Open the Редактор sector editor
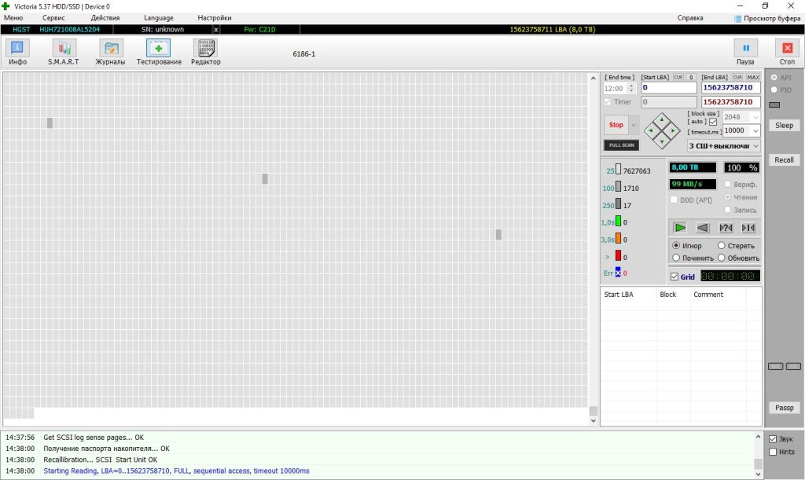This screenshot has height=480, width=805. (x=205, y=53)
